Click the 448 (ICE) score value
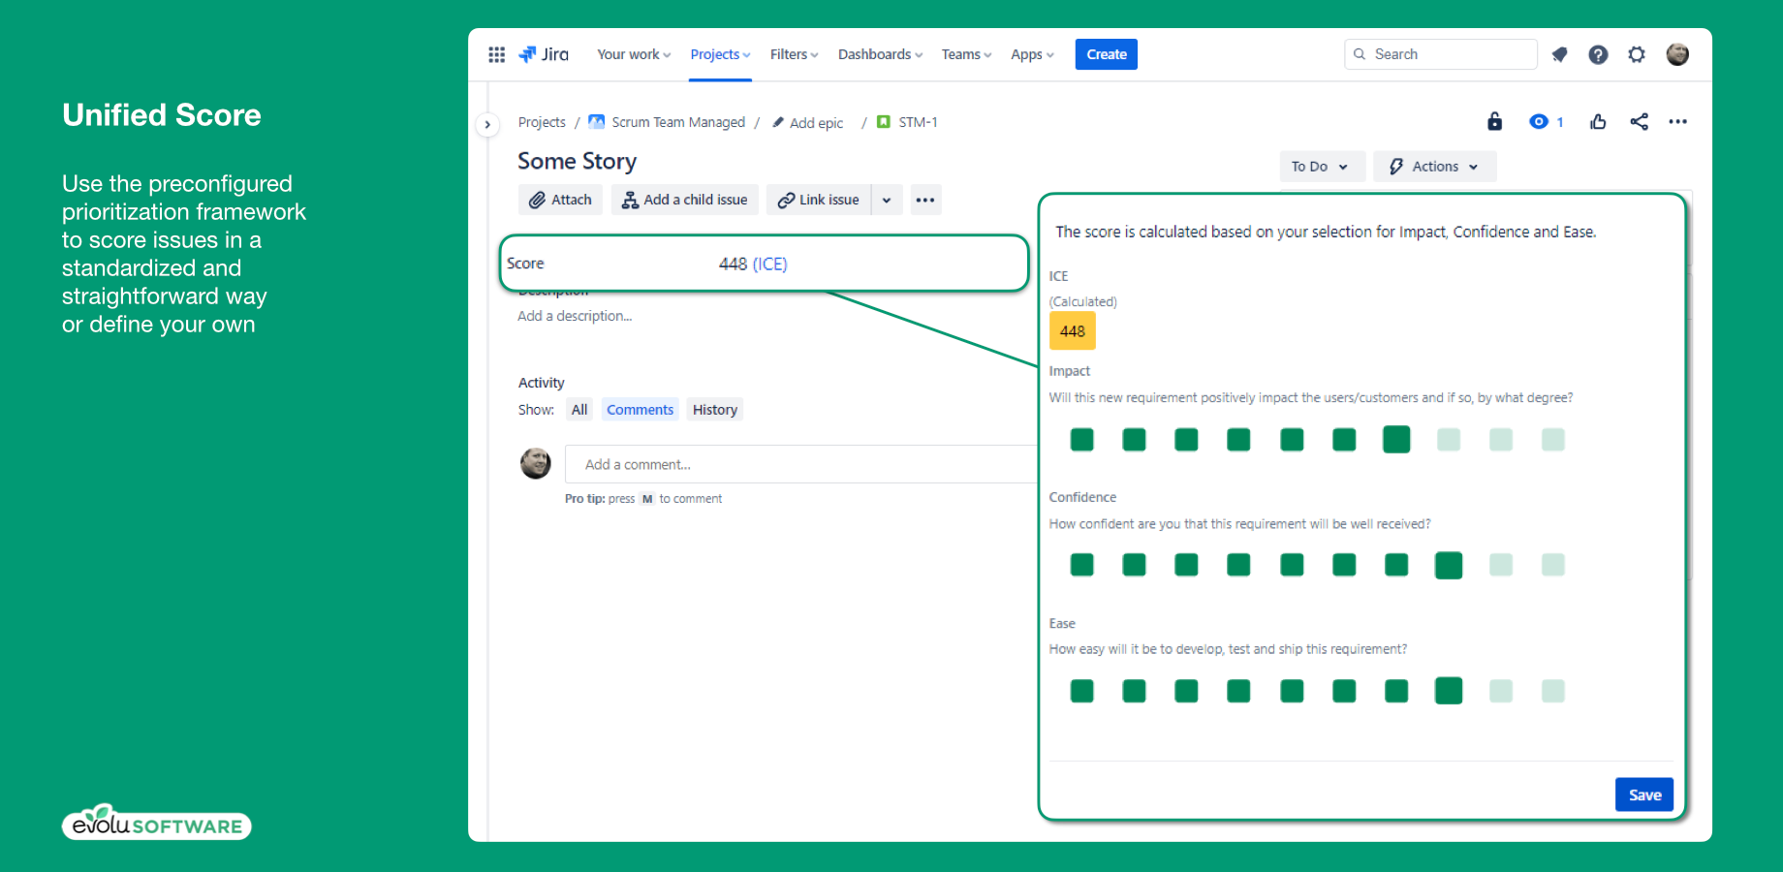Viewport: 1783px width, 872px height. tap(753, 264)
